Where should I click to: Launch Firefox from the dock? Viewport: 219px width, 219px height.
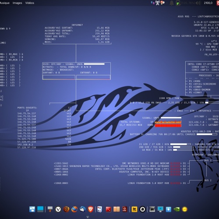[74, 209]
